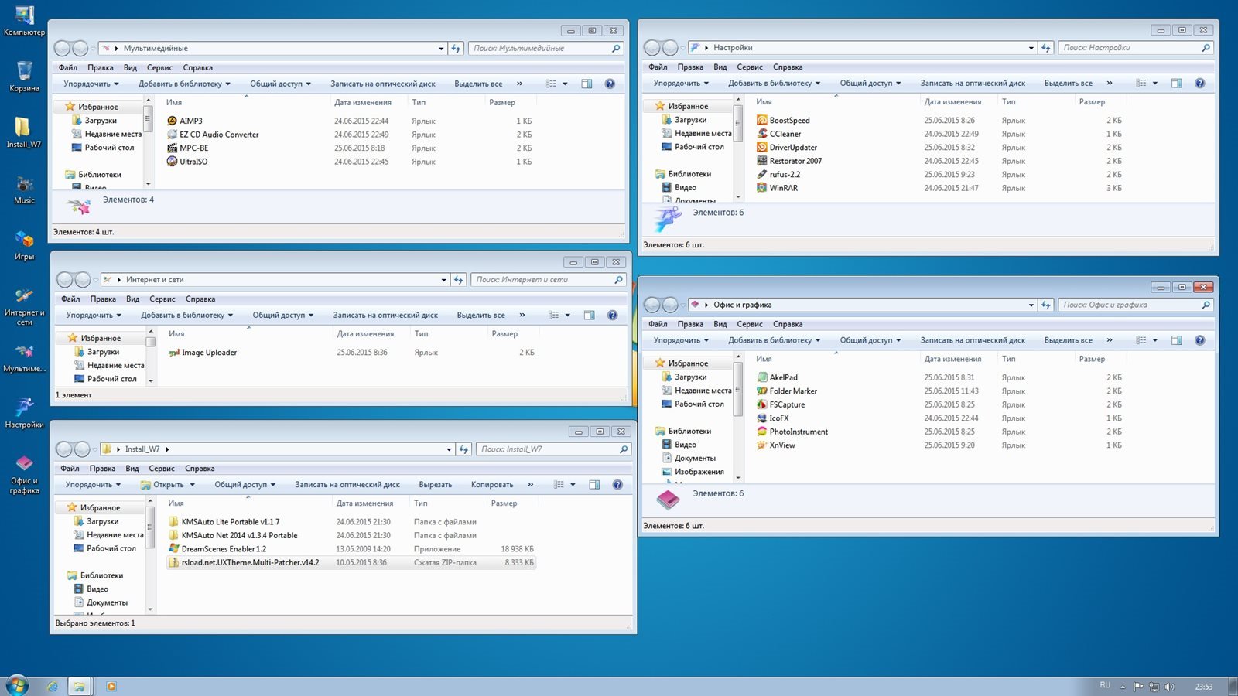Select the Music desktop icon
Viewport: 1238px width, 696px height.
24,189
